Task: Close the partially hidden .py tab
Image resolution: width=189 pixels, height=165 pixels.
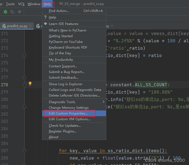Action: point(112,26)
